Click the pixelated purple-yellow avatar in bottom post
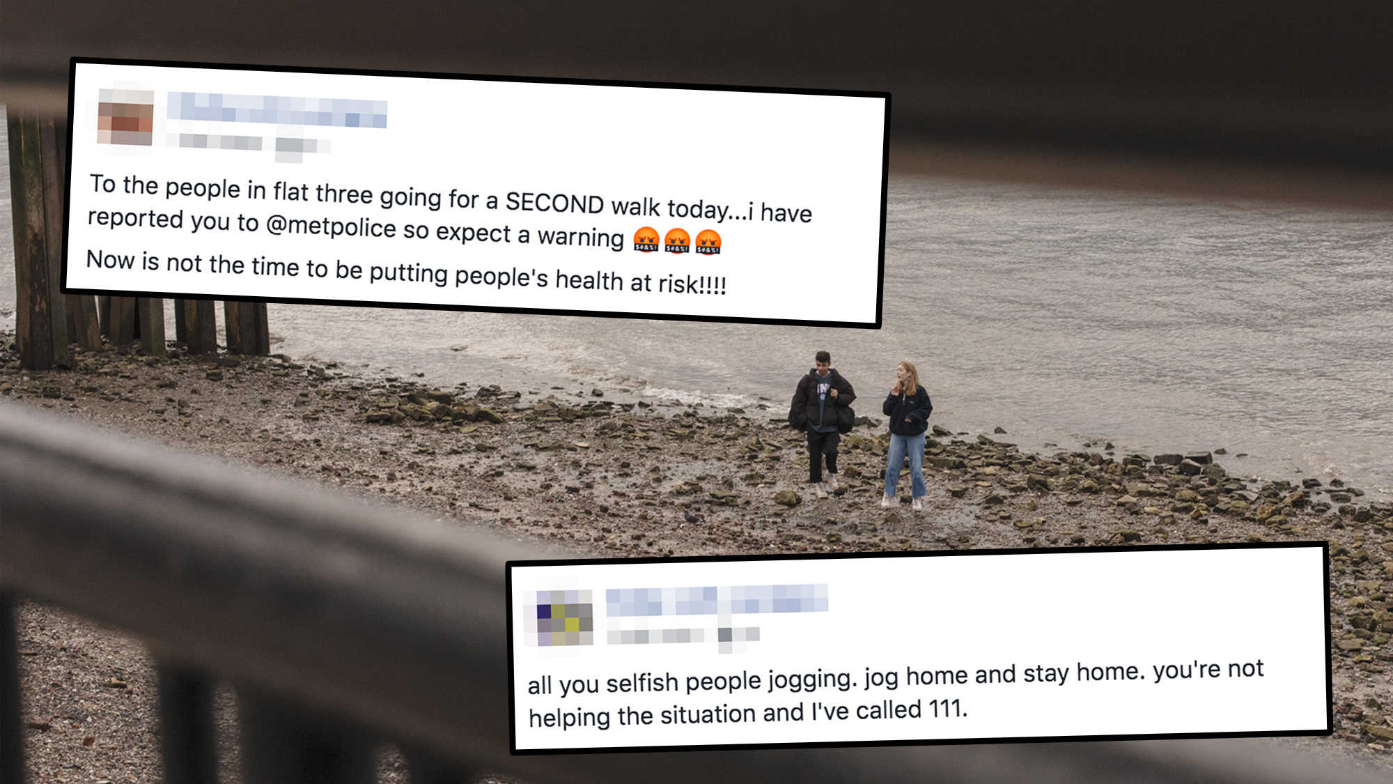 pyautogui.click(x=564, y=617)
